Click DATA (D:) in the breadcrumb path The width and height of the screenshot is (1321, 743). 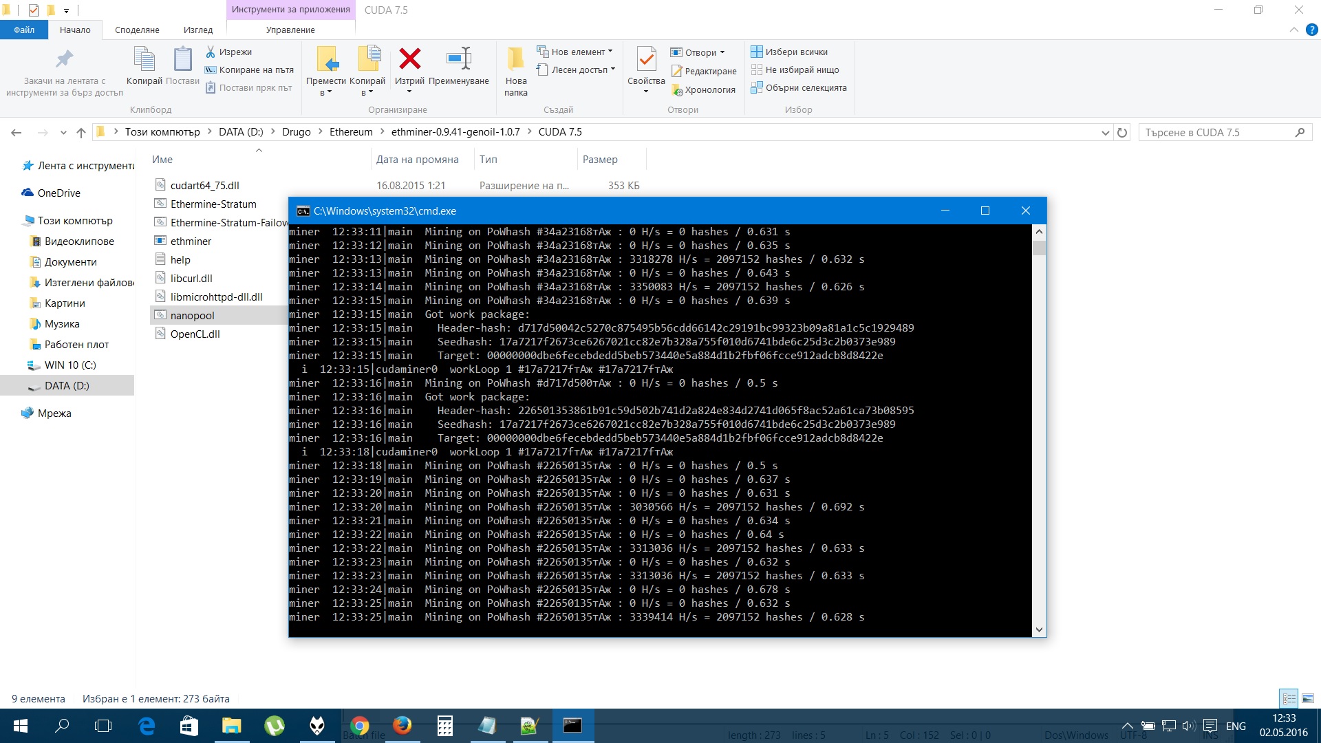241,132
